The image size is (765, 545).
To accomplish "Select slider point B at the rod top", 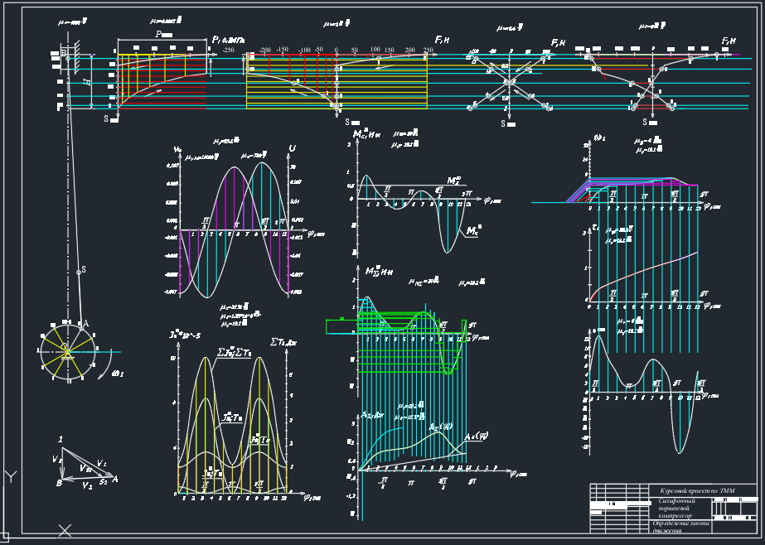I will point(65,54).
